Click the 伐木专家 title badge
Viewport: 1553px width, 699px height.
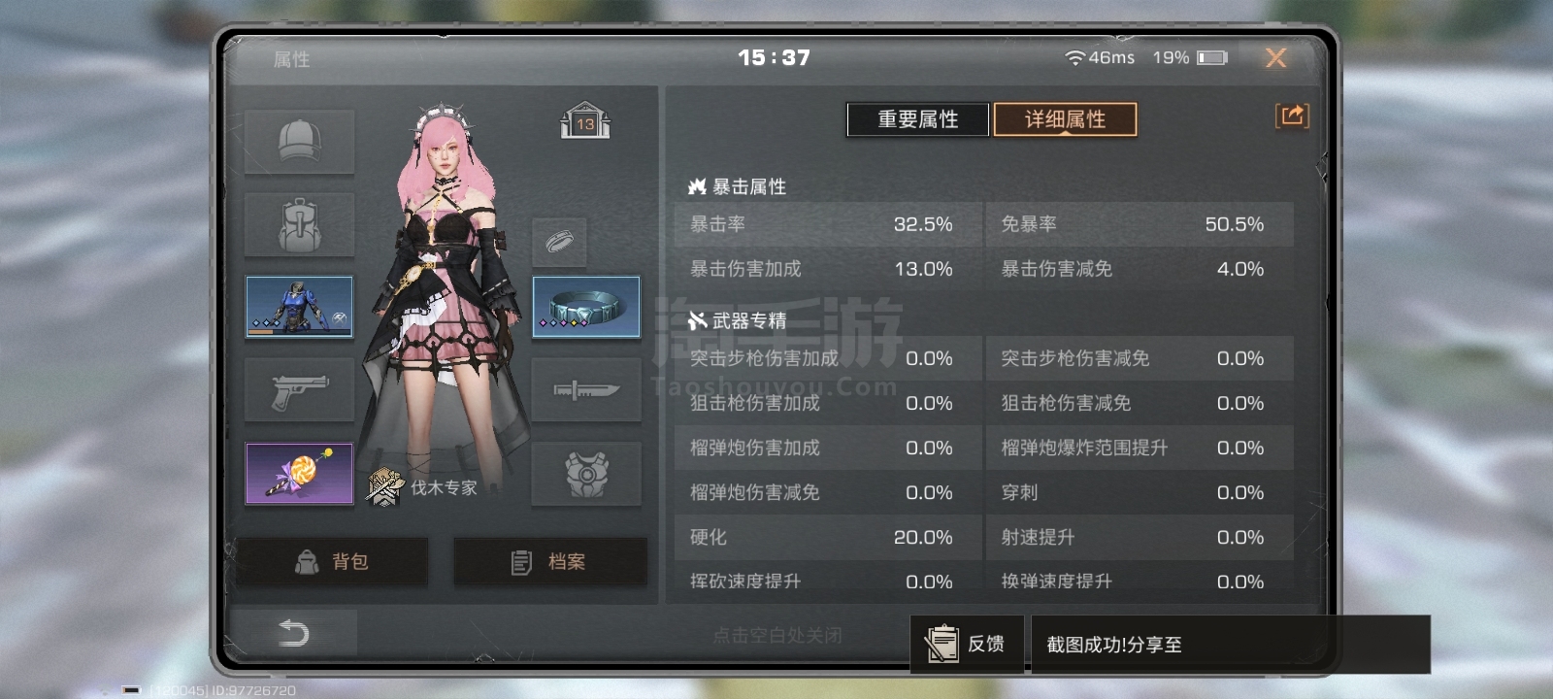coord(422,487)
